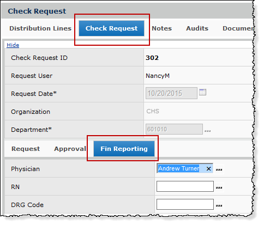Open the RN lookup ellipsis button
The image size is (264, 225).
coord(219,187)
